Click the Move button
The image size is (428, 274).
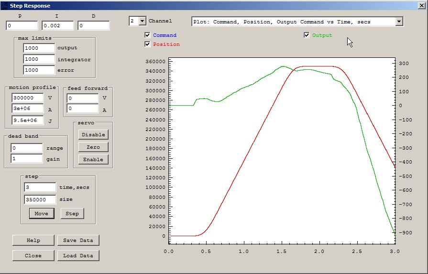click(x=41, y=213)
